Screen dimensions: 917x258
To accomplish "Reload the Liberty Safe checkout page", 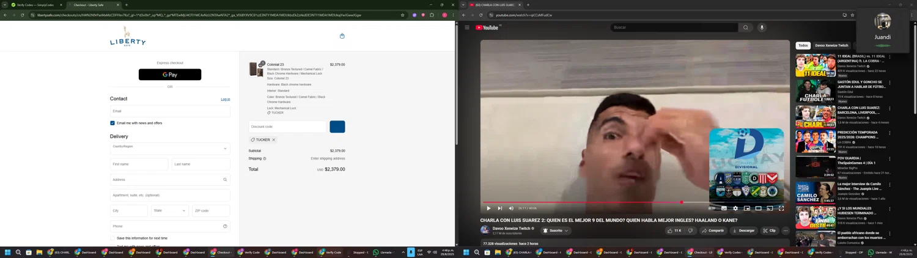I will tap(22, 15).
